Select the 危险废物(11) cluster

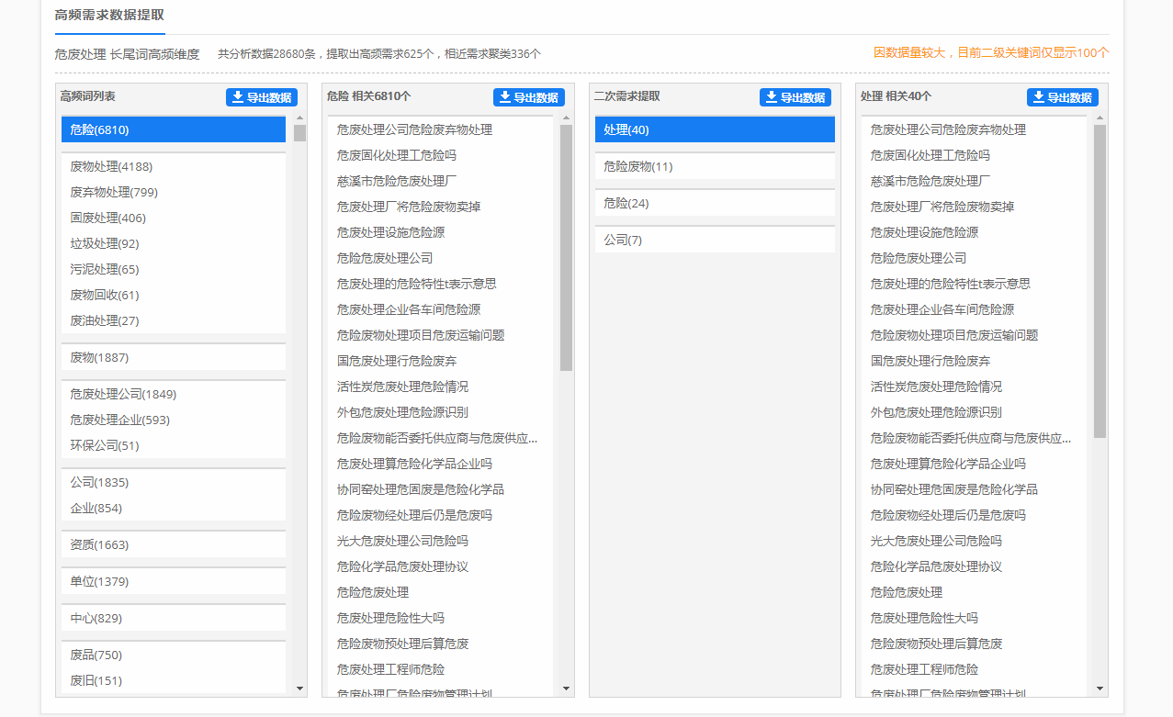(x=715, y=166)
